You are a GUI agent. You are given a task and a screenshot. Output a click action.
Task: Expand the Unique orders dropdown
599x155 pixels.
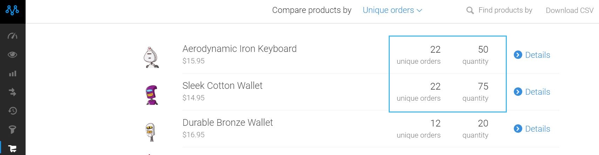tap(392, 10)
